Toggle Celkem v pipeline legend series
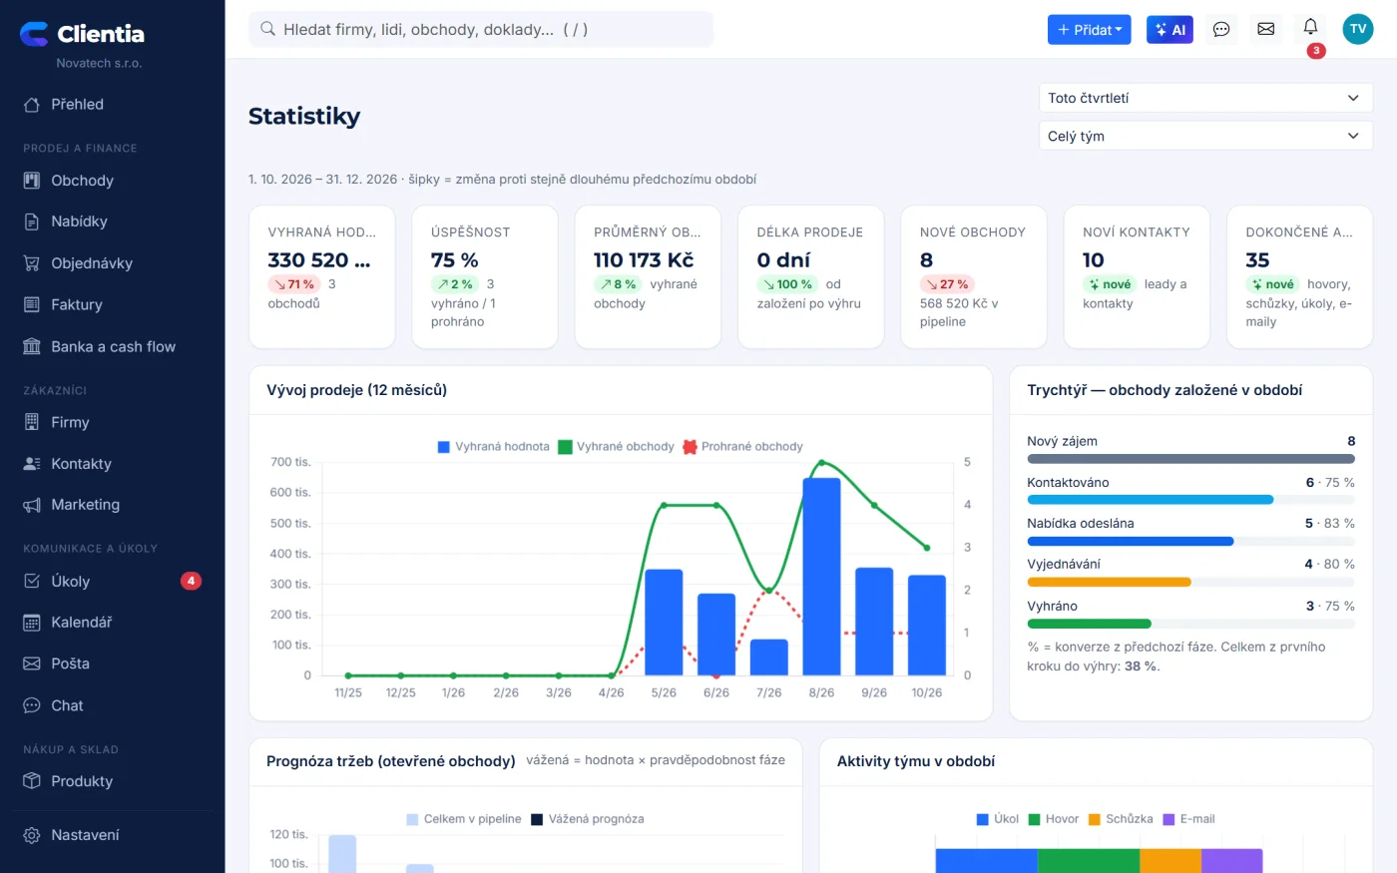This screenshot has height=873, width=1397. coord(463,819)
